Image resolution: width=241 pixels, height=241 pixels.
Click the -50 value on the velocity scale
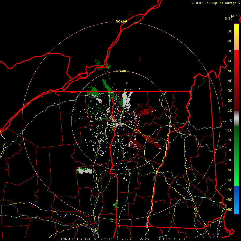(x=229, y=170)
